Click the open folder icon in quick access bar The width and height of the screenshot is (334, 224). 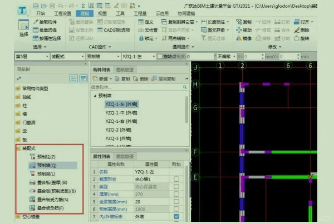(x=44, y=6)
